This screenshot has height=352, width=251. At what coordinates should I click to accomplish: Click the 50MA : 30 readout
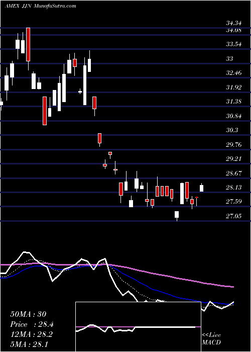28,314
